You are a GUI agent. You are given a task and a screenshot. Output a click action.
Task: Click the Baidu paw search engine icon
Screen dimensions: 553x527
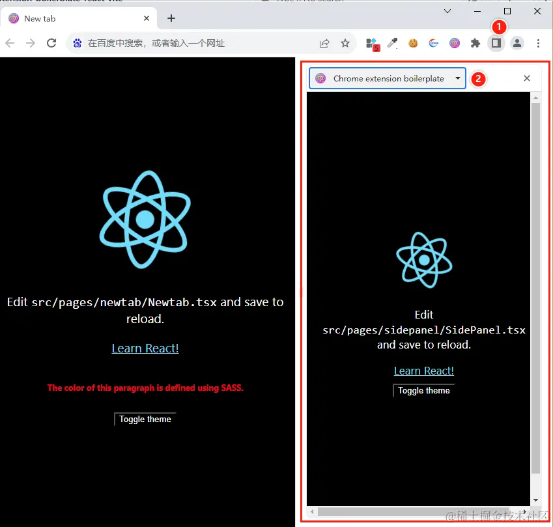pyautogui.click(x=78, y=43)
